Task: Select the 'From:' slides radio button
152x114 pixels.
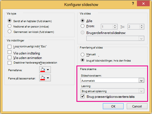Action: [82, 26]
